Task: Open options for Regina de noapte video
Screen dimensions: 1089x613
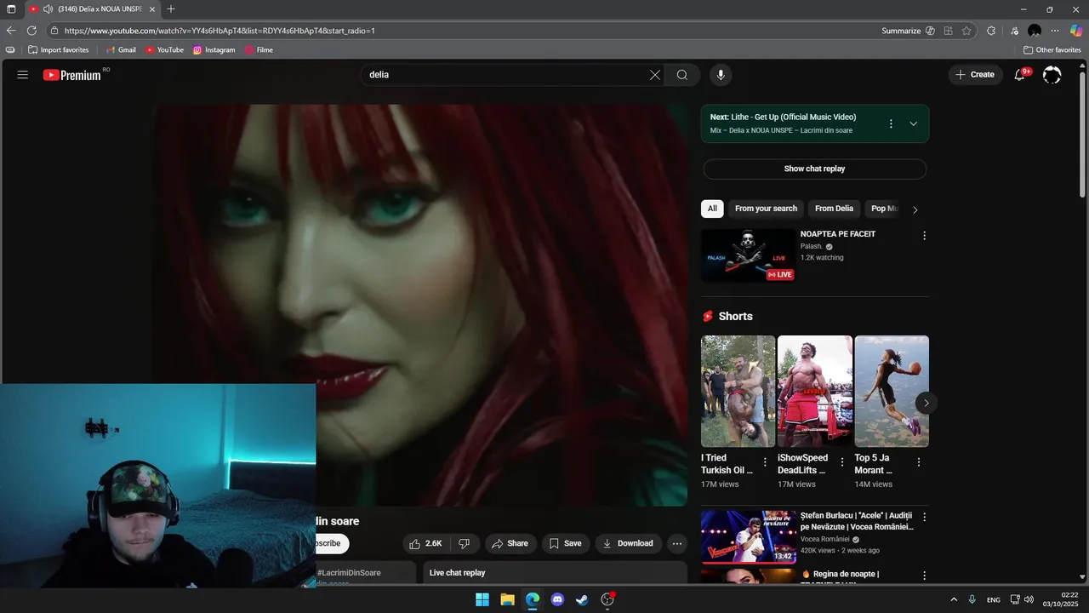Action: [924, 576]
